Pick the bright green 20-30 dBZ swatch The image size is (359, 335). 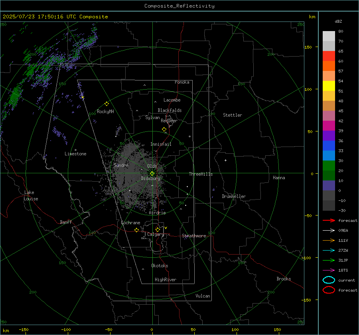point(329,166)
